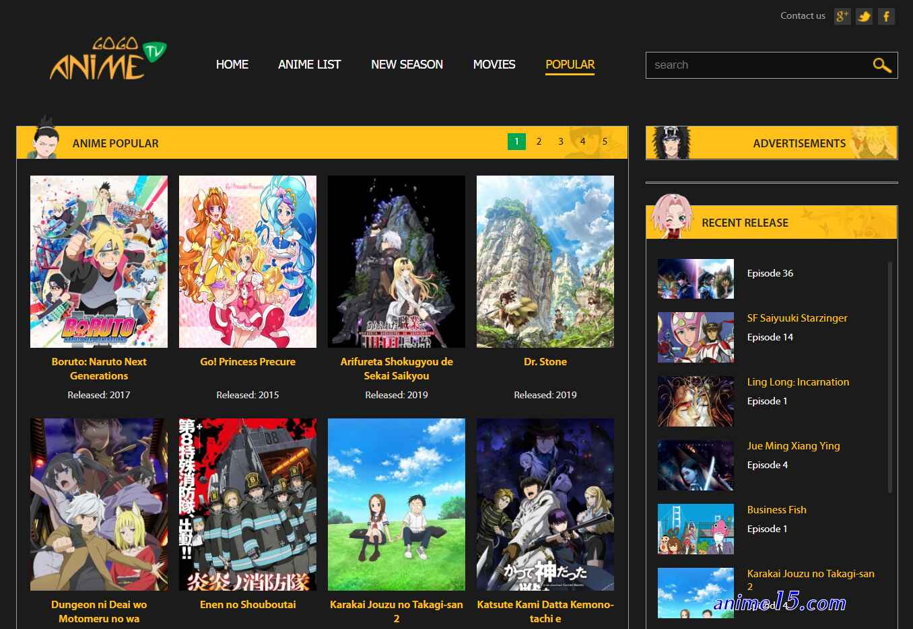Viewport: 913px width, 629px height.
Task: Click Enen no Shouboutai title link
Action: click(248, 605)
